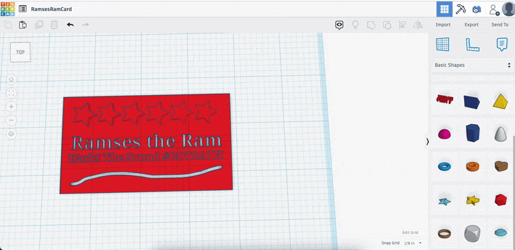Pick the blue Torus shape
The height and width of the screenshot is (250, 515).
[x=444, y=166]
